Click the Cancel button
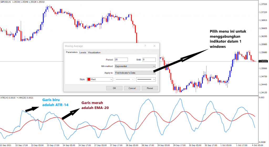Image resolution: width=269 pixels, height=147 pixels. [x=132, y=88]
